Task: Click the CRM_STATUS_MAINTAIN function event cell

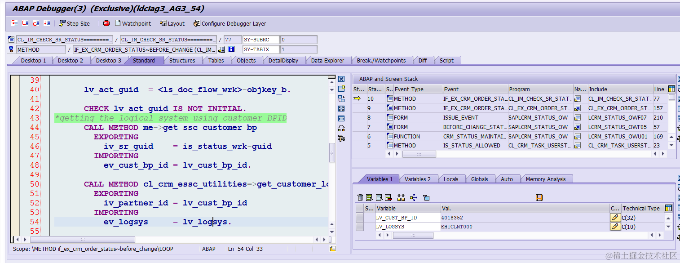Action: click(475, 136)
